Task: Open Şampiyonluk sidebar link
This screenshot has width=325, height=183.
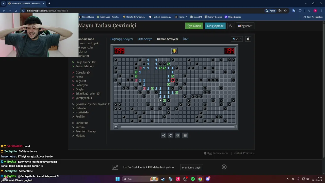Action: (84, 98)
